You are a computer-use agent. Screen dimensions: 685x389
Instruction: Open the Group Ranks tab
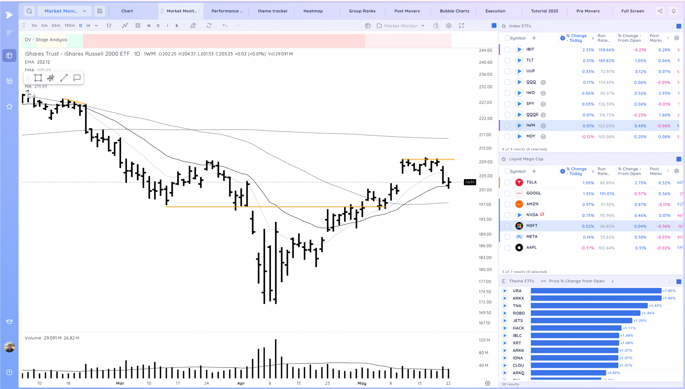[362, 11]
